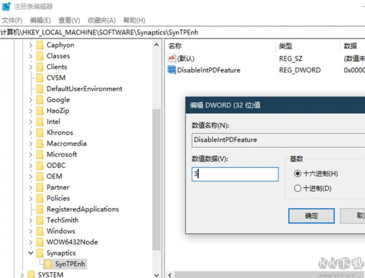Click the Intel folder icon
The image size is (365, 278).
point(39,121)
